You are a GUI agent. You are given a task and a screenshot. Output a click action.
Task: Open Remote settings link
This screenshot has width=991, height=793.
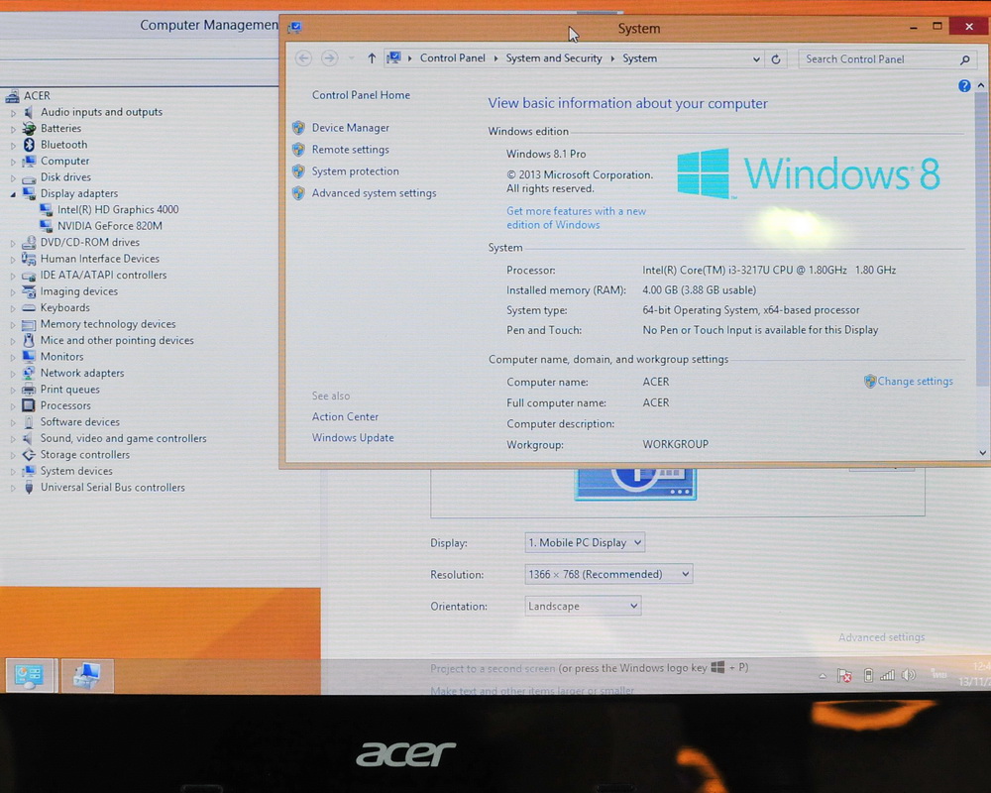pyautogui.click(x=350, y=150)
